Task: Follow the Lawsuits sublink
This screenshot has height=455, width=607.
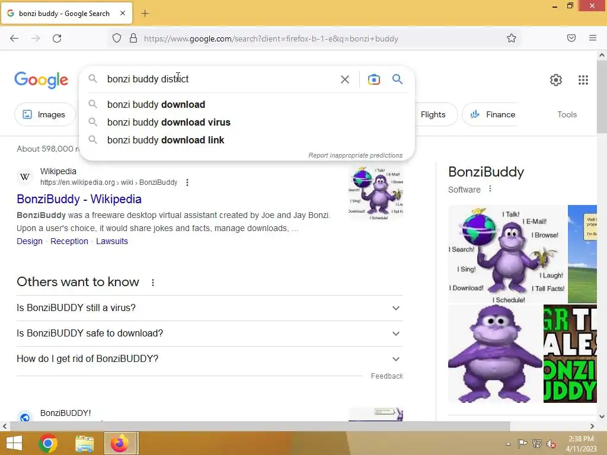Action: coord(112,241)
